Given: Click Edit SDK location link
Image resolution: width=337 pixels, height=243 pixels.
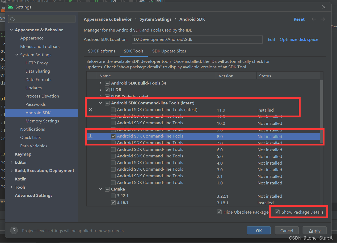Looking at the screenshot, I should (x=271, y=39).
